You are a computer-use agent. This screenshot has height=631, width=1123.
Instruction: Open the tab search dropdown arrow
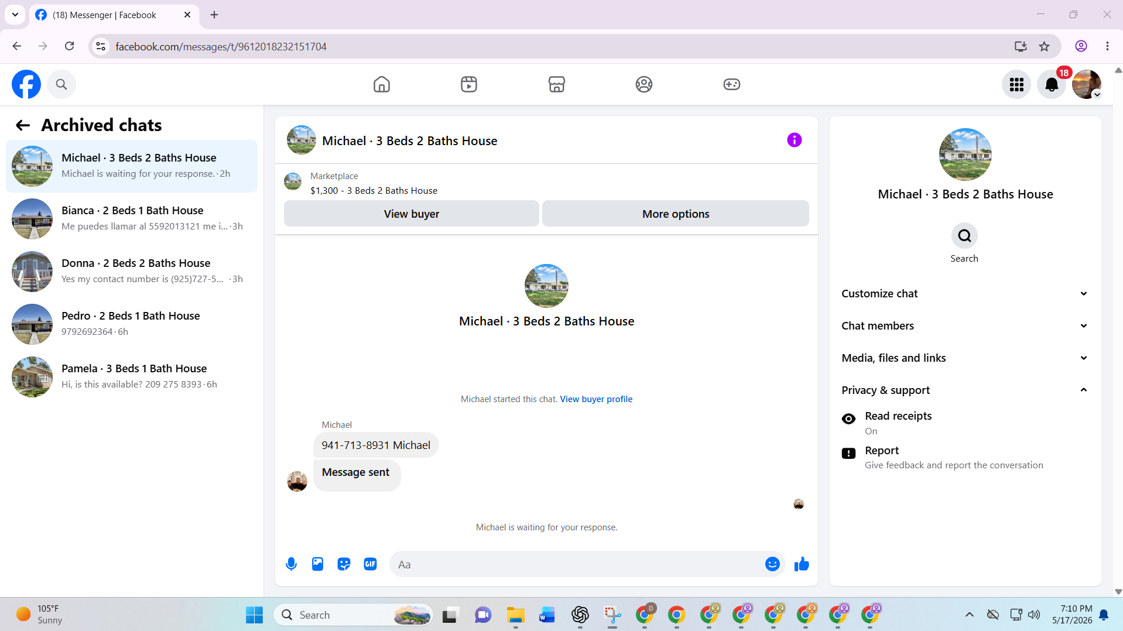click(x=15, y=15)
